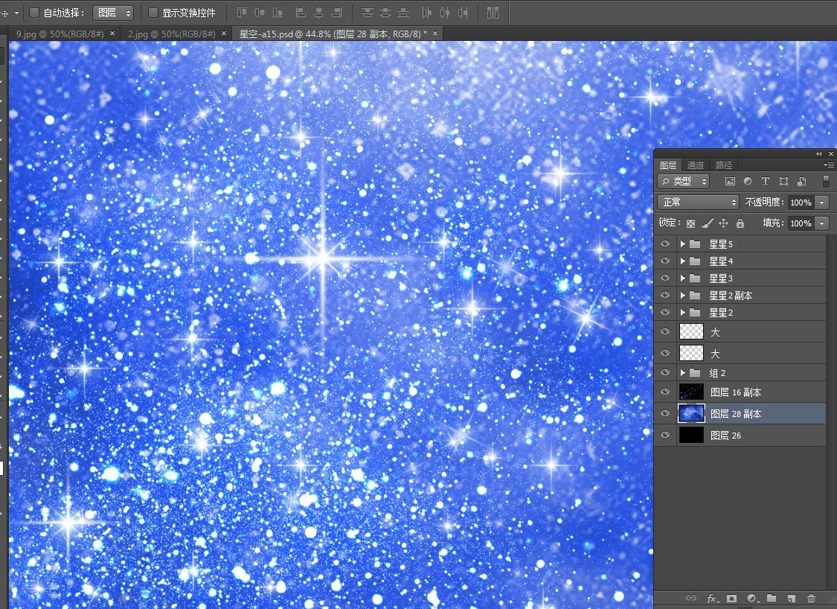Filter layers by type (T) icon
Viewport: 837px width, 609px height.
click(766, 182)
